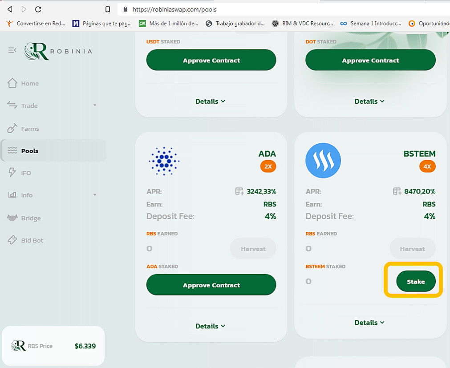Click the Info chart icon

click(12, 195)
